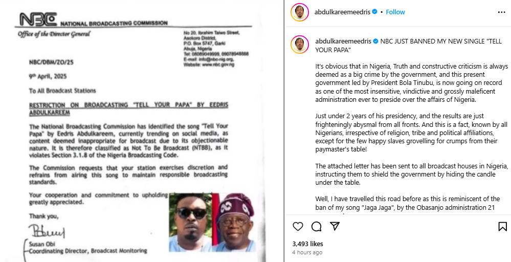Viewport: 511px width, 262px height.
Task: Click the NBC logo in letterhead
Action: click(38, 19)
